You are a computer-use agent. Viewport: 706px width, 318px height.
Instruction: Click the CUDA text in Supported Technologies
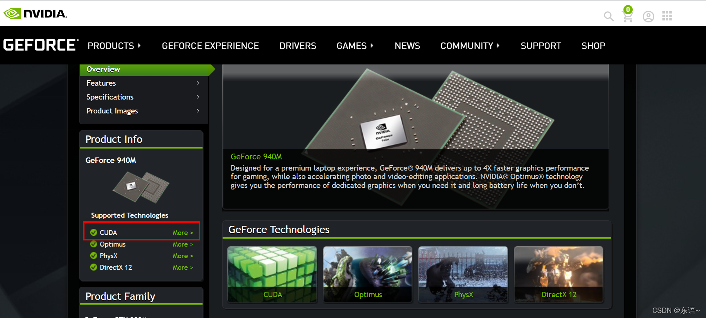108,233
